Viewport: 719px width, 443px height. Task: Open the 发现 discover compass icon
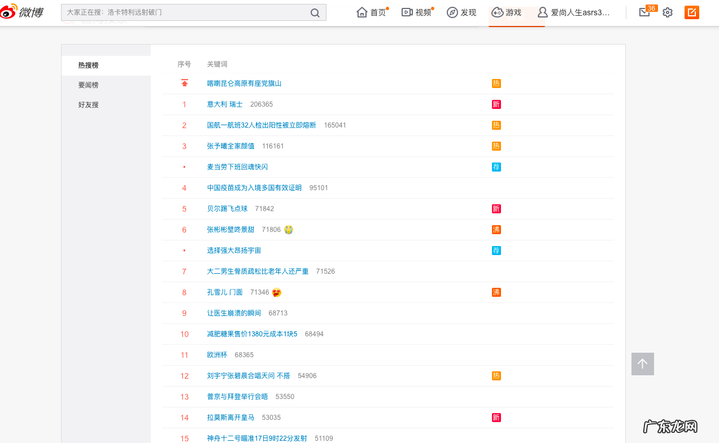coord(452,12)
